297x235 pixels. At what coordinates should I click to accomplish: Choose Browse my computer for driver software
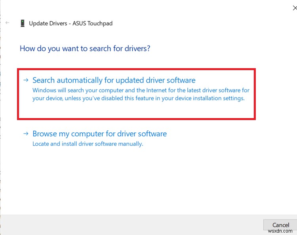coord(100,134)
